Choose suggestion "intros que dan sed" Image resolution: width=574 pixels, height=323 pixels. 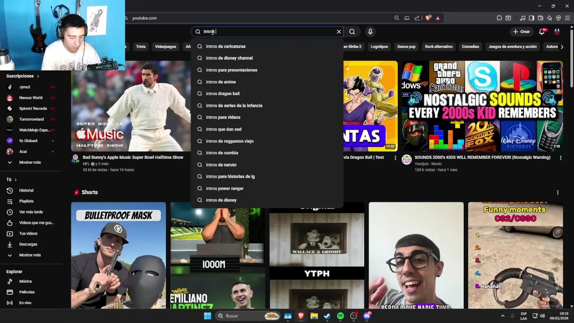click(267, 129)
